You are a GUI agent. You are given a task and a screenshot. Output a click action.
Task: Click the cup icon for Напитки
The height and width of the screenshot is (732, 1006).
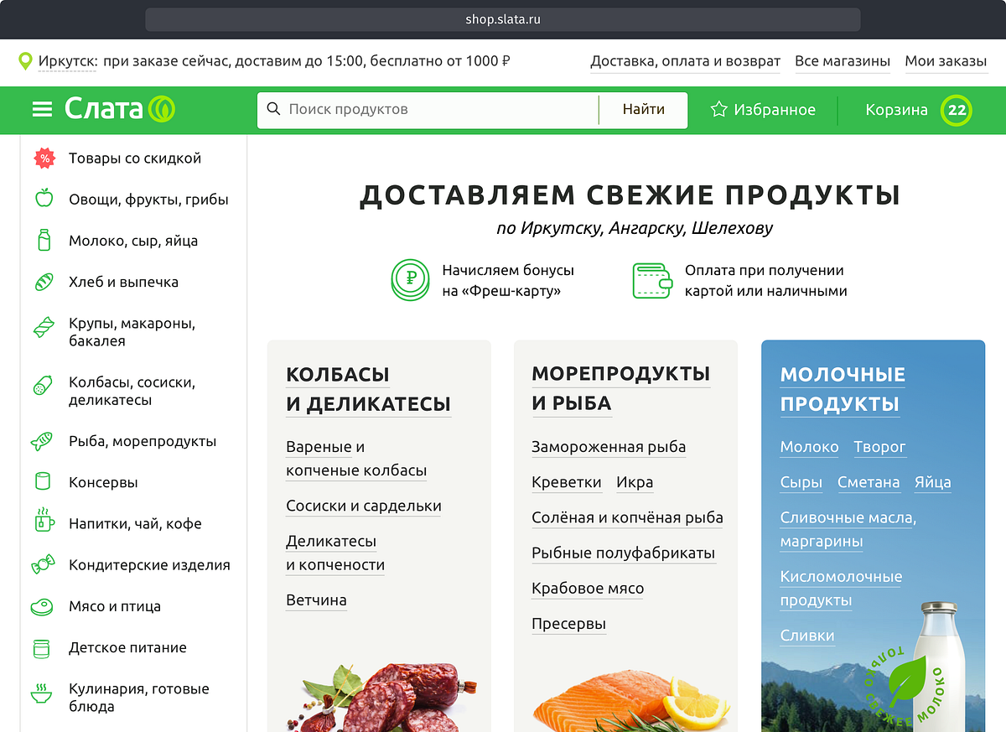(x=44, y=521)
